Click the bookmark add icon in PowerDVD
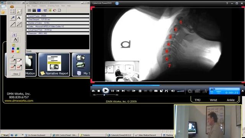Viewport: 245px width, 138px height. pos(161,91)
